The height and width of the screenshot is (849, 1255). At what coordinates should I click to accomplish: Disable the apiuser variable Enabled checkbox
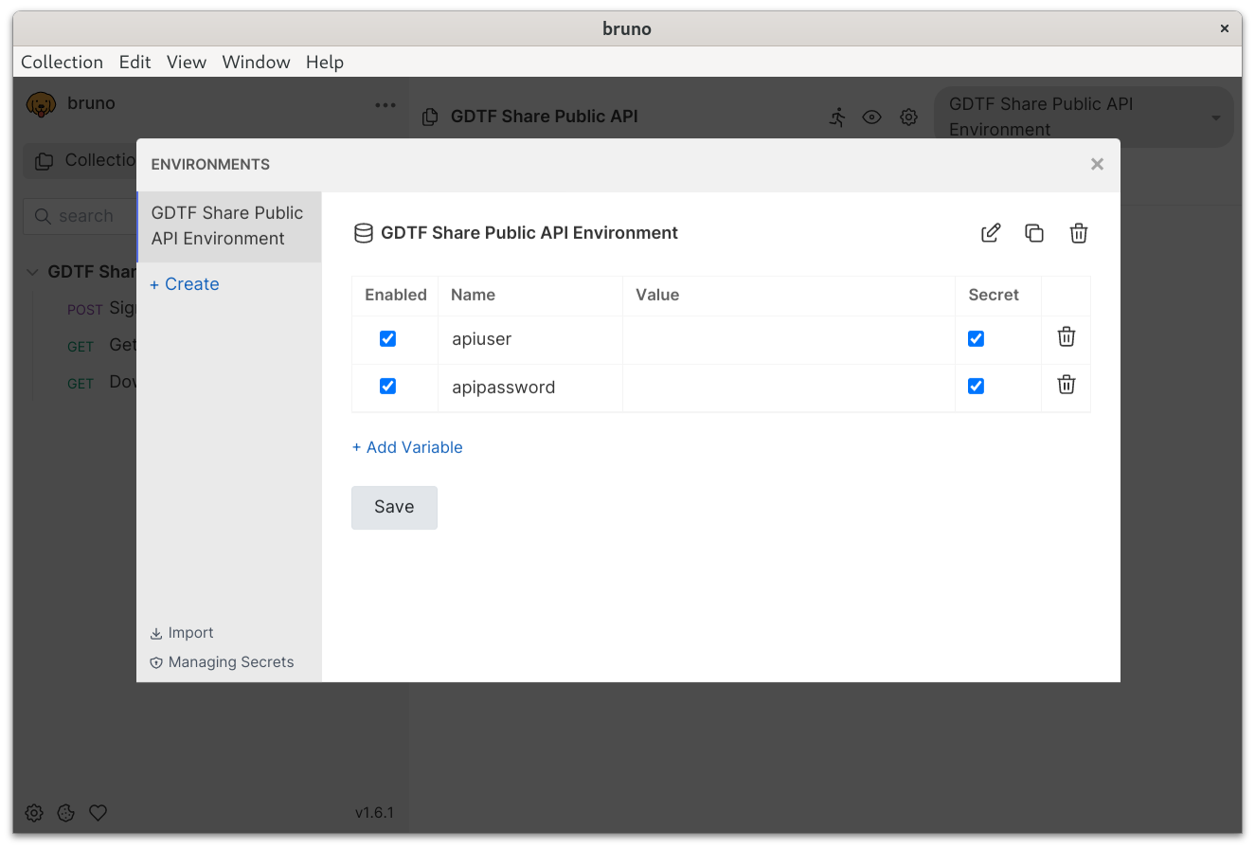pos(387,338)
